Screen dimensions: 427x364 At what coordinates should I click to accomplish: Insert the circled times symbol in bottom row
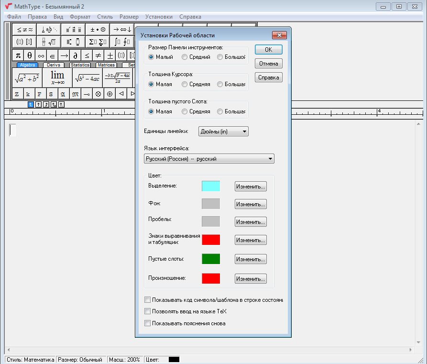tap(99, 94)
